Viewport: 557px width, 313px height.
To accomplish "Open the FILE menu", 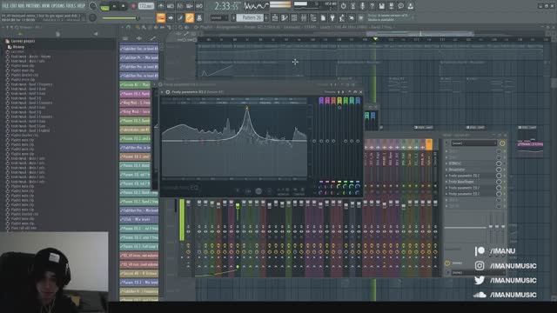I will 5,6.
